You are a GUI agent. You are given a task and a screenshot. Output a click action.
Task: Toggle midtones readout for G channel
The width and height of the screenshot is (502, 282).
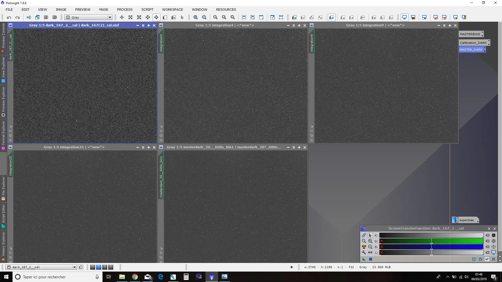pyautogui.click(x=494, y=241)
